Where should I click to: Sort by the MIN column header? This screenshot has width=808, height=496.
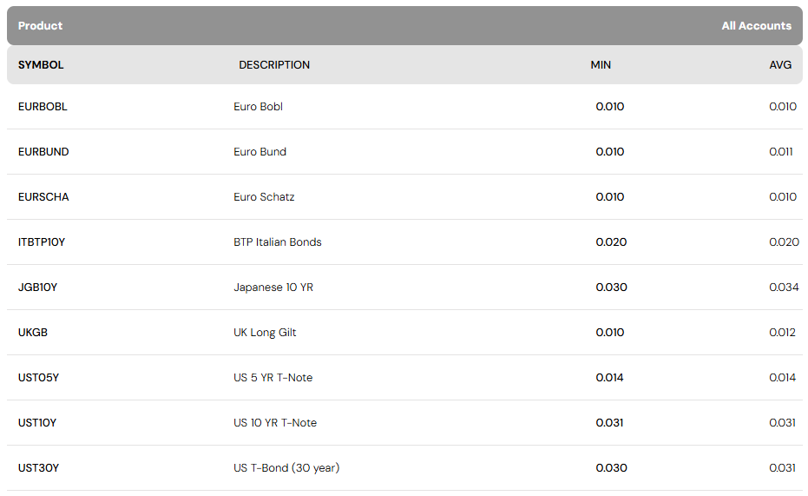coord(601,65)
